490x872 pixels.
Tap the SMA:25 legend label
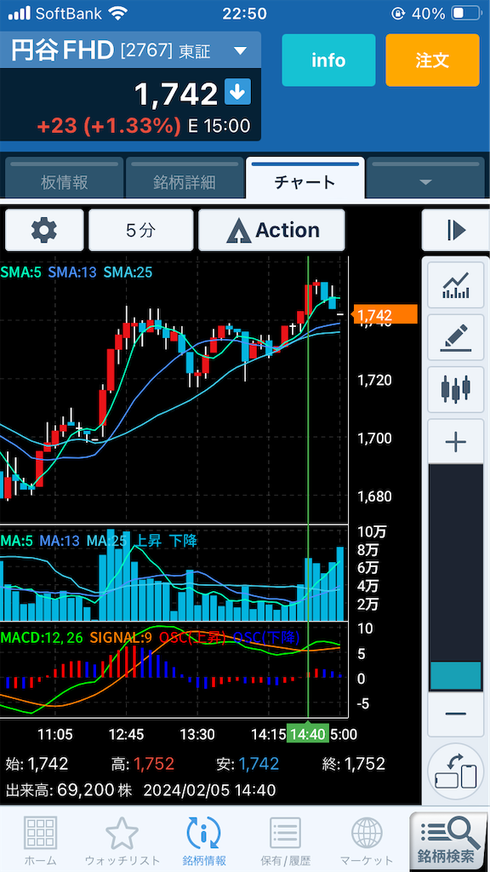[128, 272]
